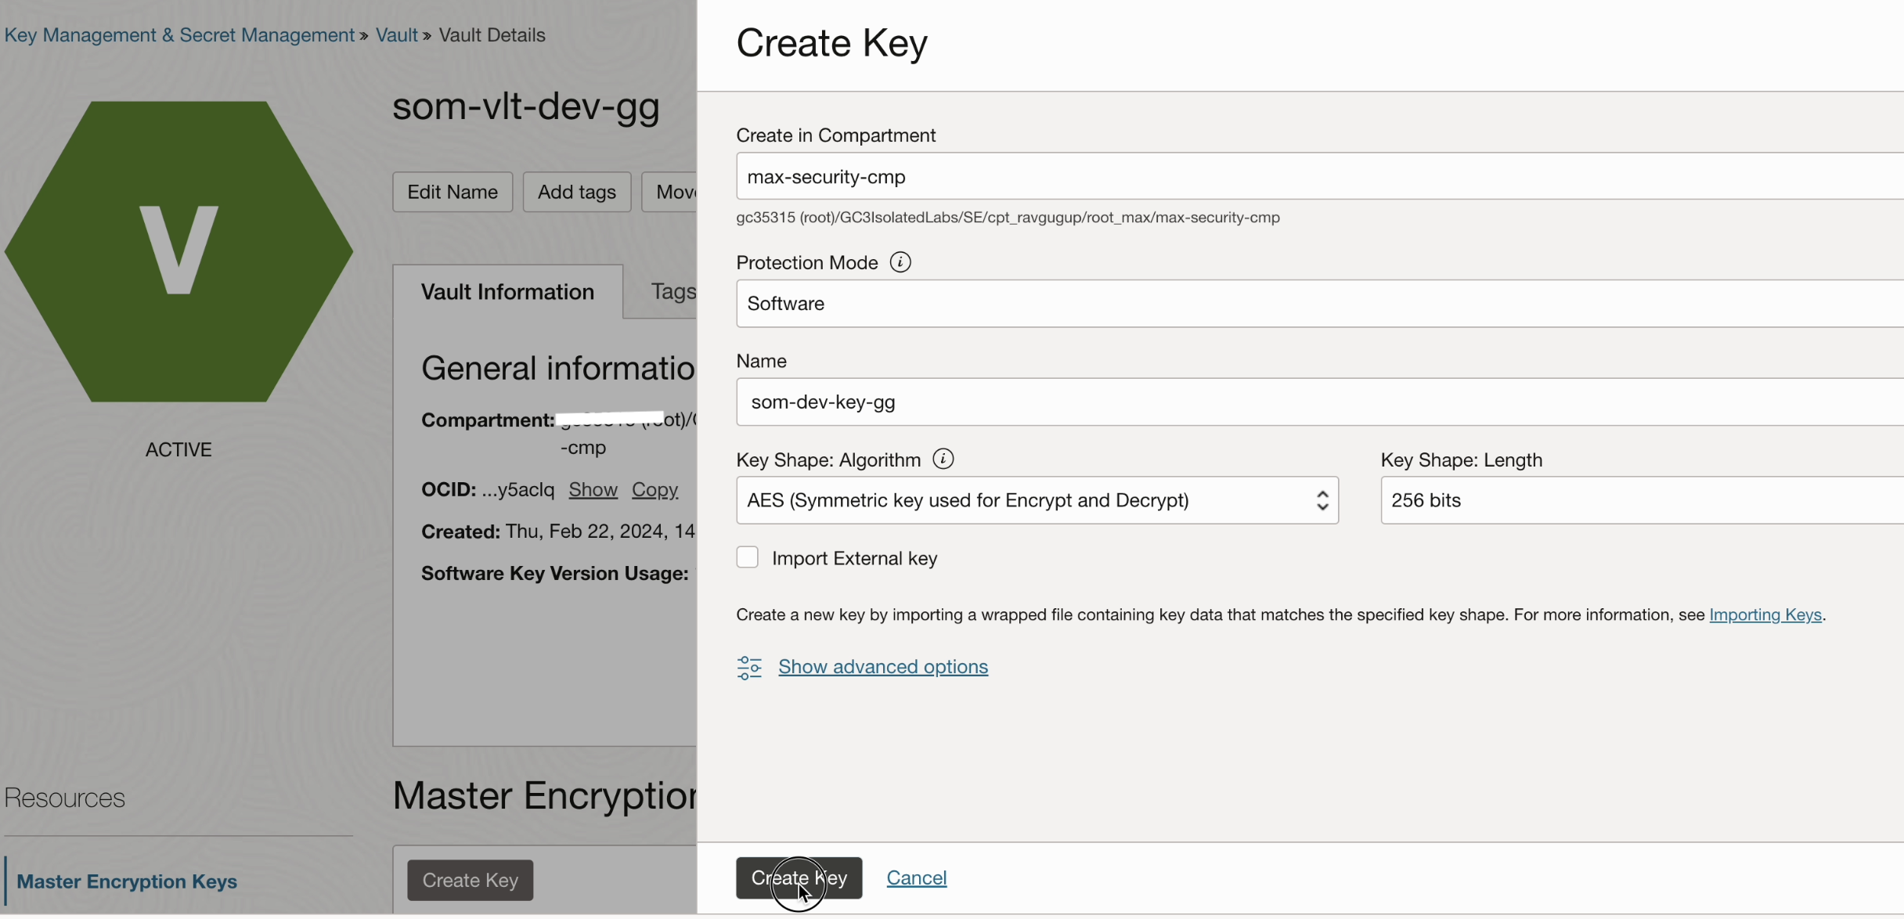
Task: Click the advanced options sliders icon
Action: [x=749, y=667]
